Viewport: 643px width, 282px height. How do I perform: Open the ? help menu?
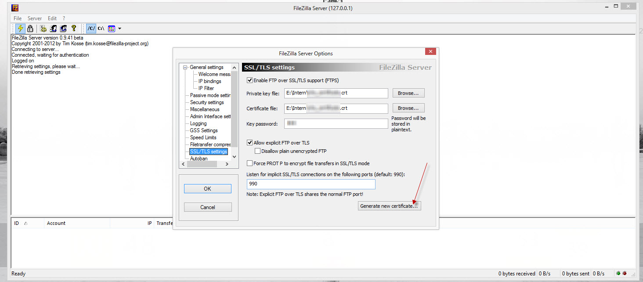(x=64, y=18)
